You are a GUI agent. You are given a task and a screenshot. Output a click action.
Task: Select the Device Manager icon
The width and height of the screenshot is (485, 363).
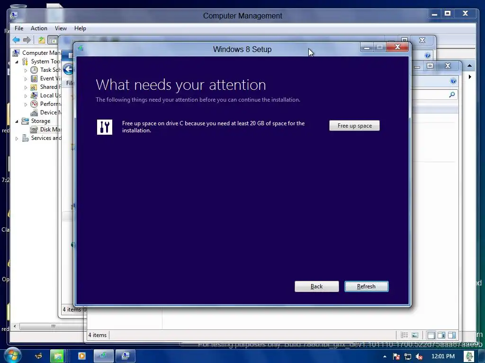tap(34, 112)
